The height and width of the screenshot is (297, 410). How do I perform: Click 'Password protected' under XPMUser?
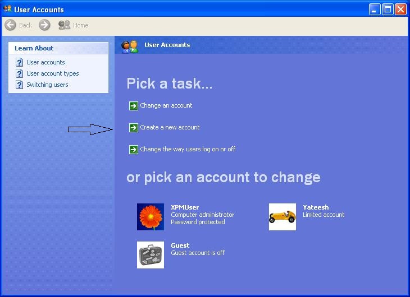pos(198,222)
